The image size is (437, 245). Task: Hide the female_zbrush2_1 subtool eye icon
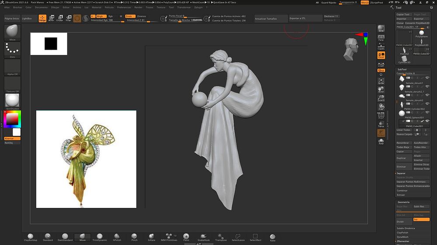427,86
